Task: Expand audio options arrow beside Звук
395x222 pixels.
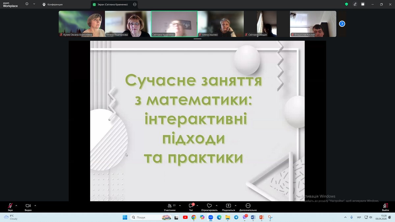Action: tap(16, 206)
